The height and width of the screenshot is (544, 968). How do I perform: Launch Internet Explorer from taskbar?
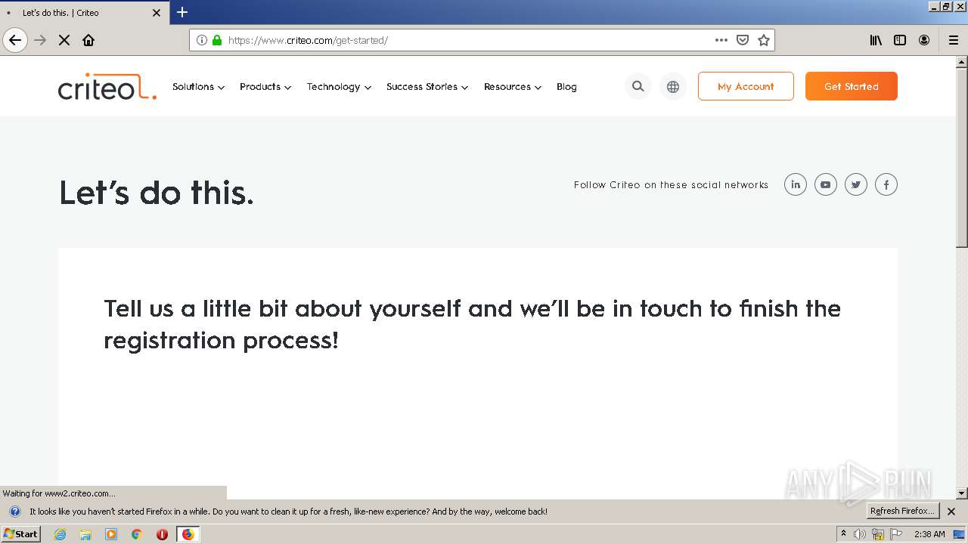(x=60, y=534)
